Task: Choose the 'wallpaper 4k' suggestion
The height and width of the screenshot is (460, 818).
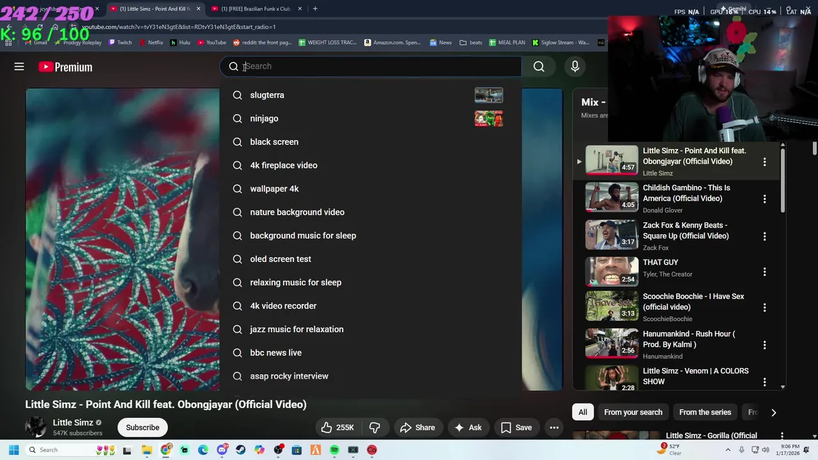Action: (371, 188)
